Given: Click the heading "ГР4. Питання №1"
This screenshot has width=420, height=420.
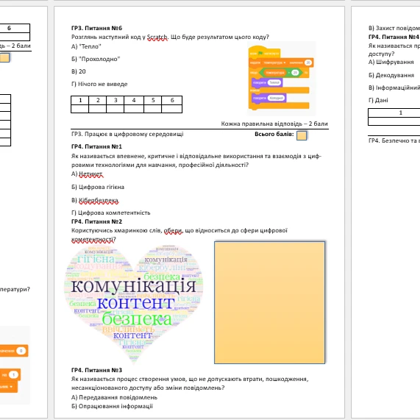Looking at the screenshot, I should [96, 146].
